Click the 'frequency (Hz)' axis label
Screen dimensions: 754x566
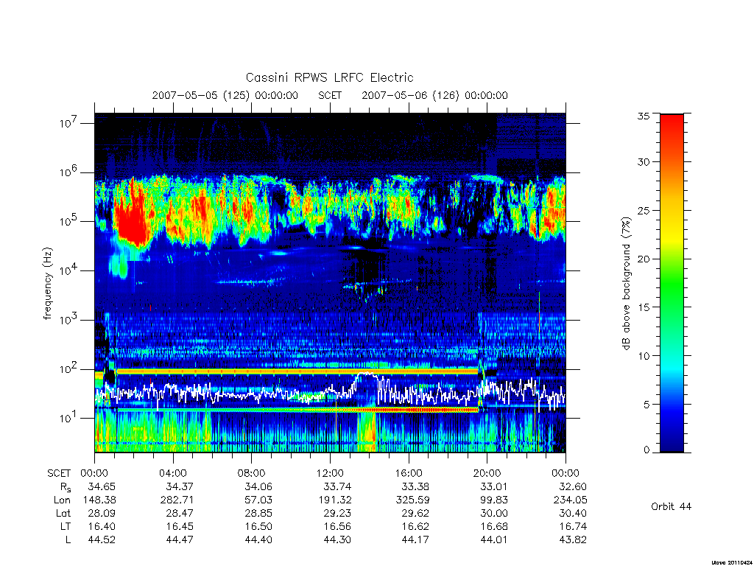pyautogui.click(x=48, y=284)
